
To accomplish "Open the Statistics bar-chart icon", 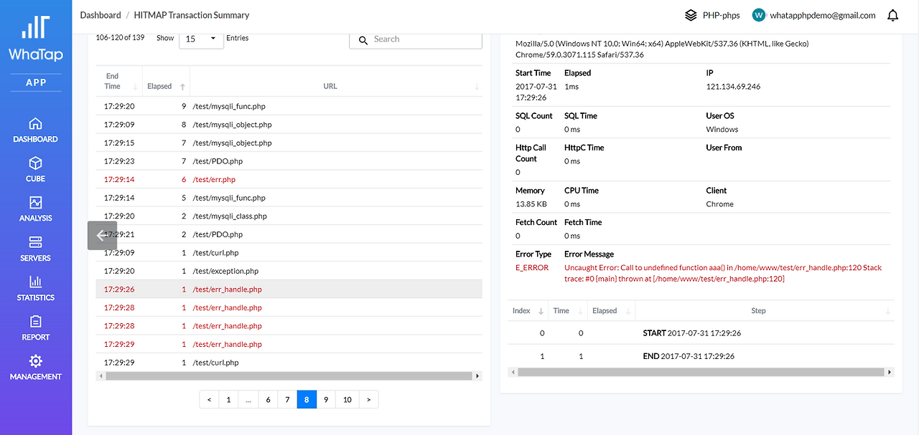I will click(x=35, y=282).
